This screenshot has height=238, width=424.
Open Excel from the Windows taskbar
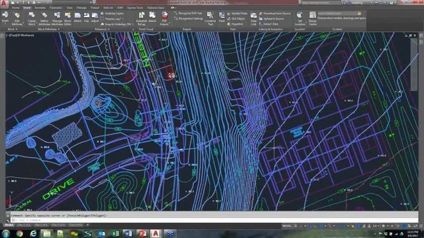point(115,233)
